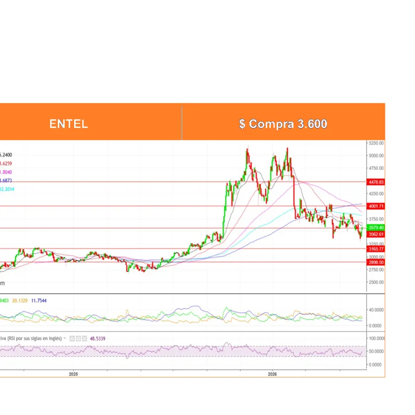Click the green 3579.40 current price label
The image size is (415, 415).
click(x=376, y=227)
